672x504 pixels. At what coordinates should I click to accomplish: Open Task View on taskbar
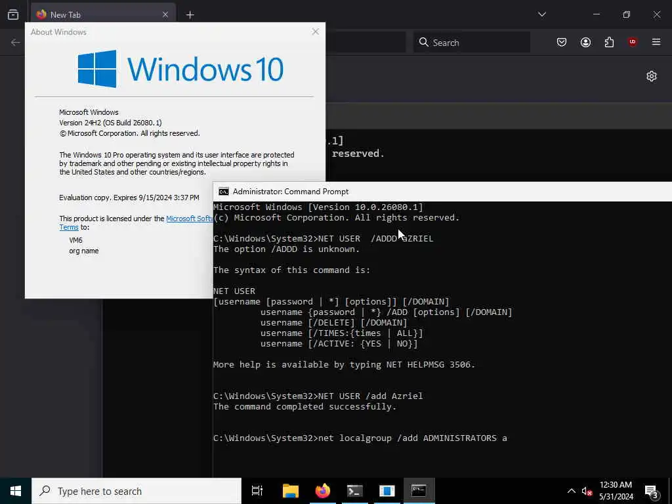257,491
